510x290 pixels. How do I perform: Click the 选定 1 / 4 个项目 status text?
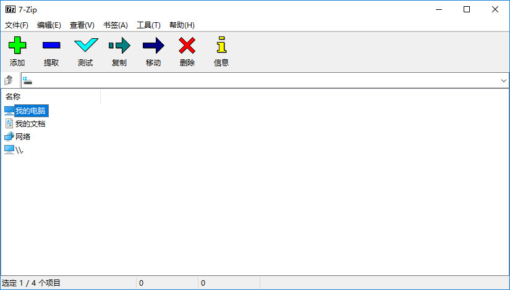32,283
